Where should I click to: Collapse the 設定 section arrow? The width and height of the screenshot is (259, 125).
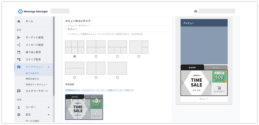click(49, 114)
